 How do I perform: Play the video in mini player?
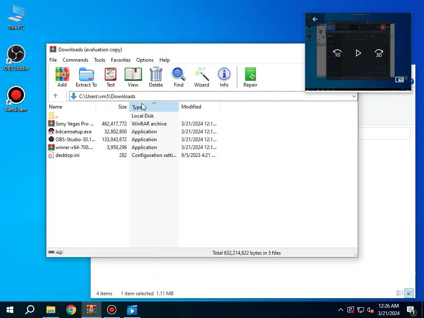(358, 53)
